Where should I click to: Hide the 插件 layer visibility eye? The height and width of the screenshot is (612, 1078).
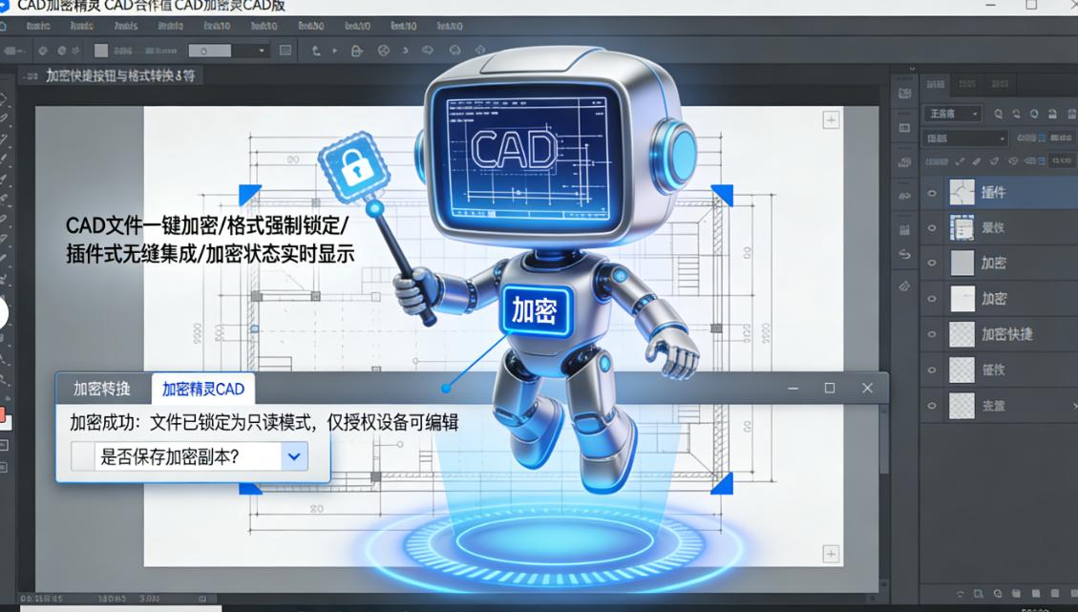932,192
